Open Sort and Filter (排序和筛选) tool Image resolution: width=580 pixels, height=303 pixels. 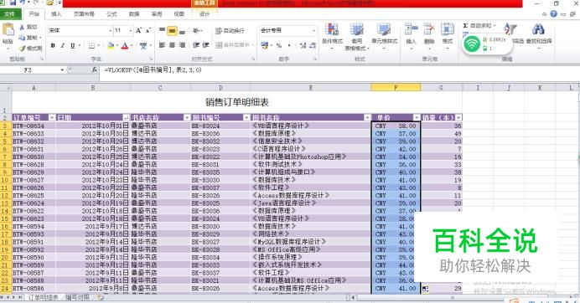510,29
